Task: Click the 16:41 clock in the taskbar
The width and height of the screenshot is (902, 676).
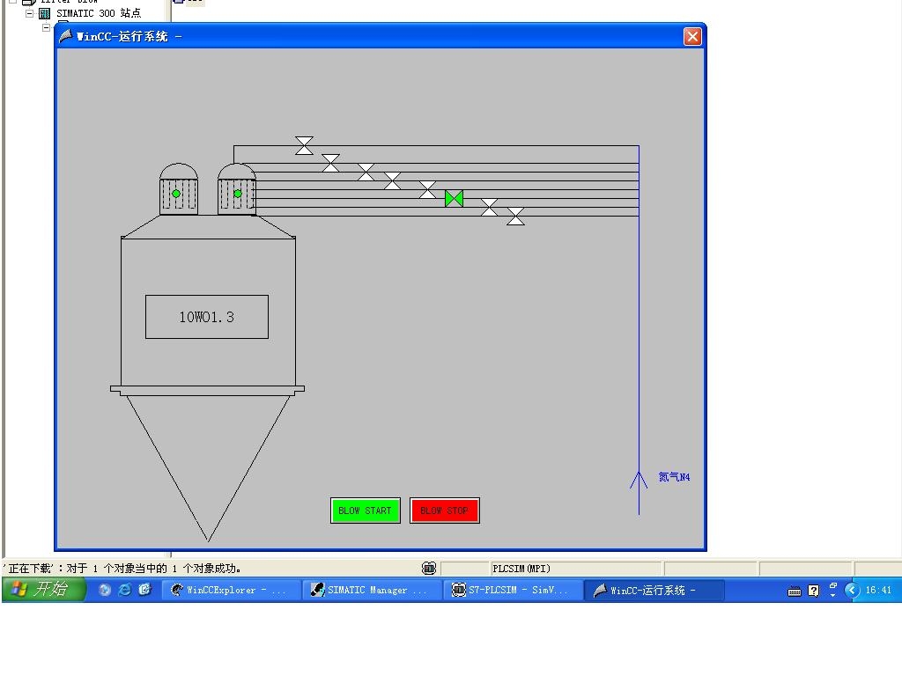Action: 878,590
